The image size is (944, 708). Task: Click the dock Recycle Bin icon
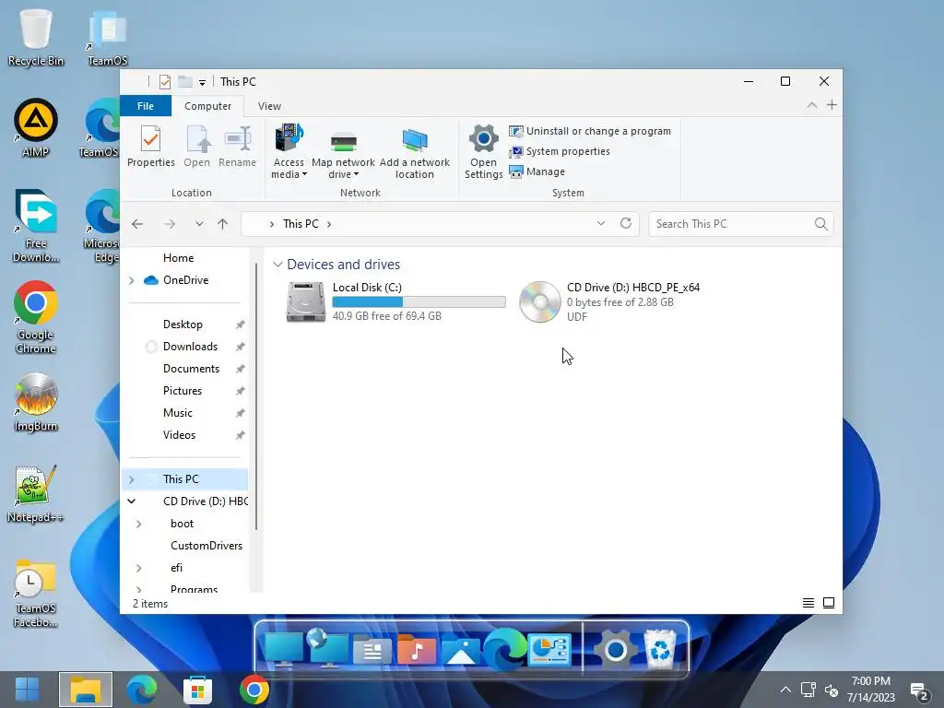click(660, 649)
